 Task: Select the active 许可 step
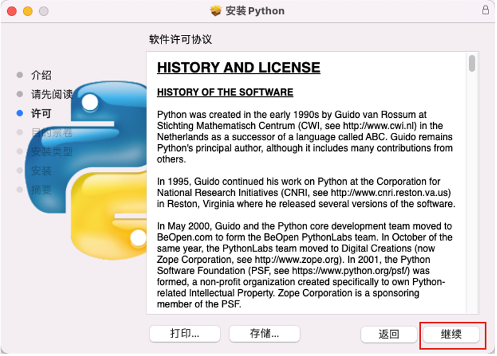click(x=41, y=114)
